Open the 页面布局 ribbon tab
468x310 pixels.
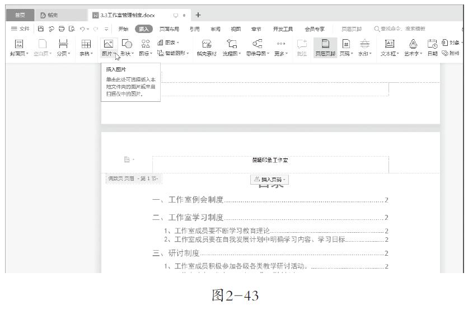pyautogui.click(x=169, y=29)
